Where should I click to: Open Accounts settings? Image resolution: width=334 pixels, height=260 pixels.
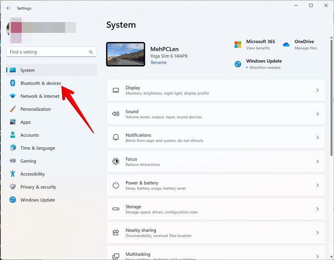(x=30, y=135)
